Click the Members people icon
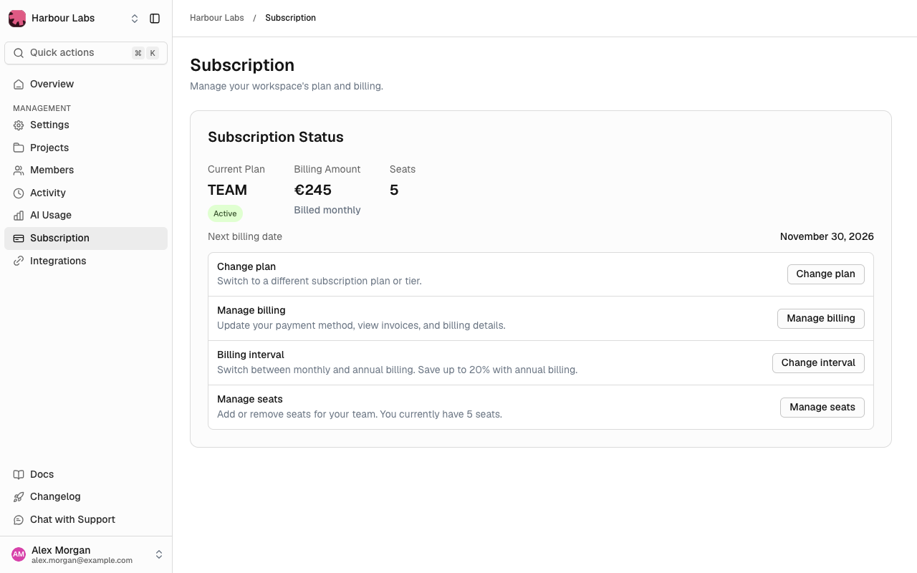Viewport: 917px width, 573px height. pyautogui.click(x=19, y=170)
